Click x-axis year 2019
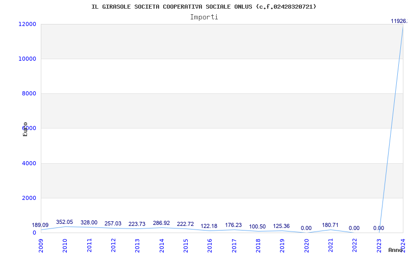The height and width of the screenshot is (255, 408). click(283, 246)
